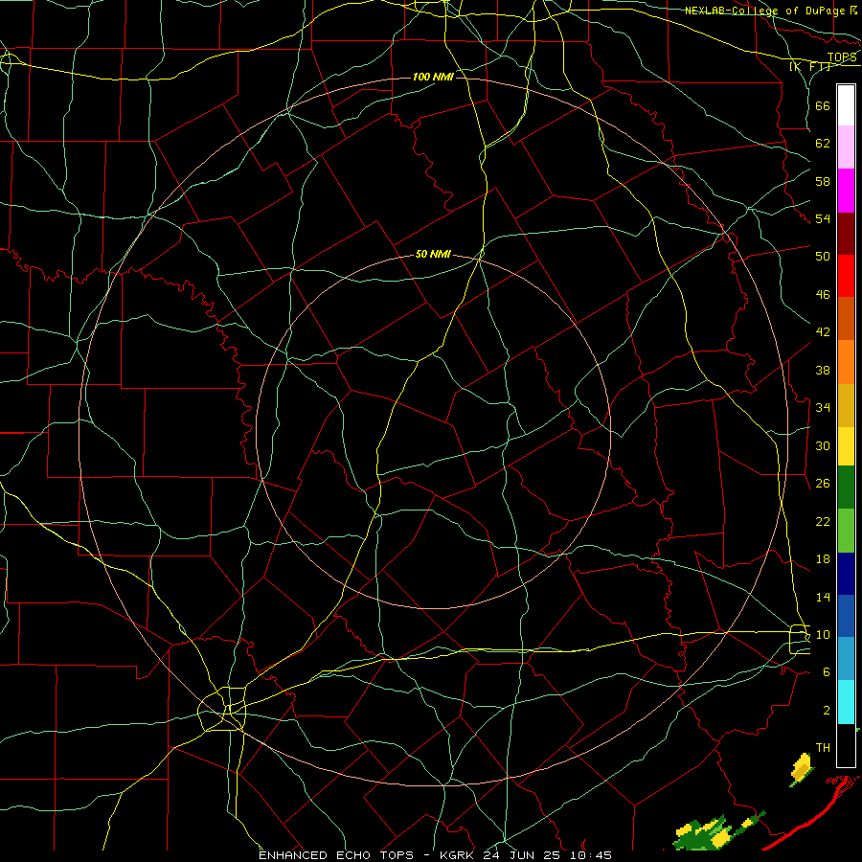
Task: Select the medium blue legend swatch
Action: click(846, 616)
